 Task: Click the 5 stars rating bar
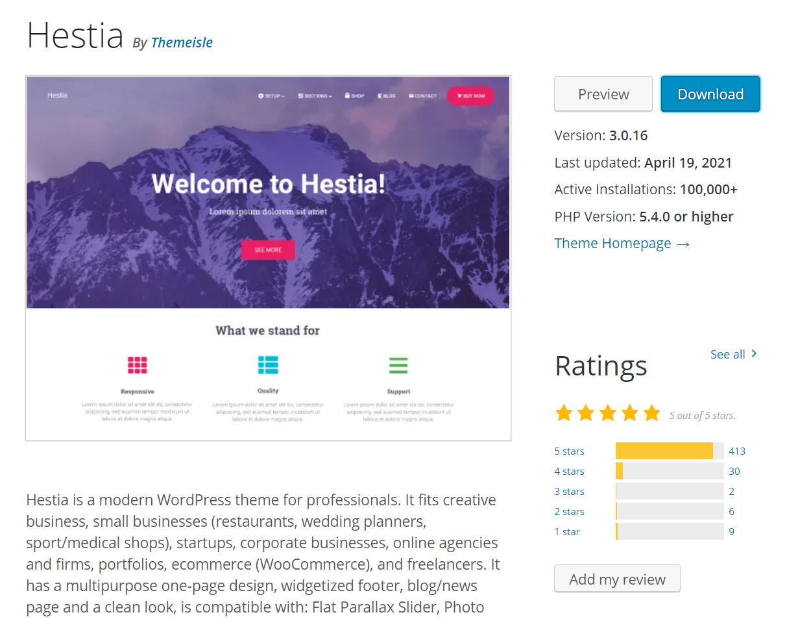[x=669, y=451]
